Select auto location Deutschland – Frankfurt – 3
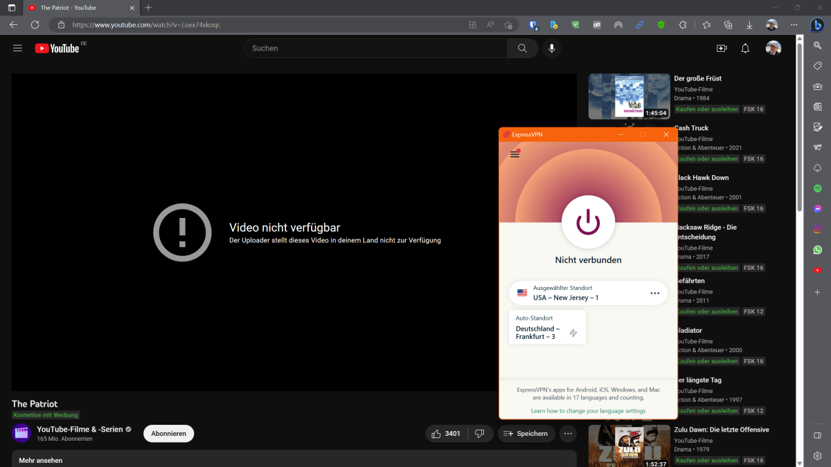Viewport: 831px width, 467px height. (x=547, y=327)
